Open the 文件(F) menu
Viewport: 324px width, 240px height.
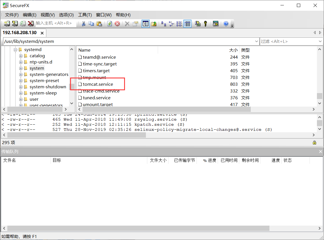click(x=12, y=15)
